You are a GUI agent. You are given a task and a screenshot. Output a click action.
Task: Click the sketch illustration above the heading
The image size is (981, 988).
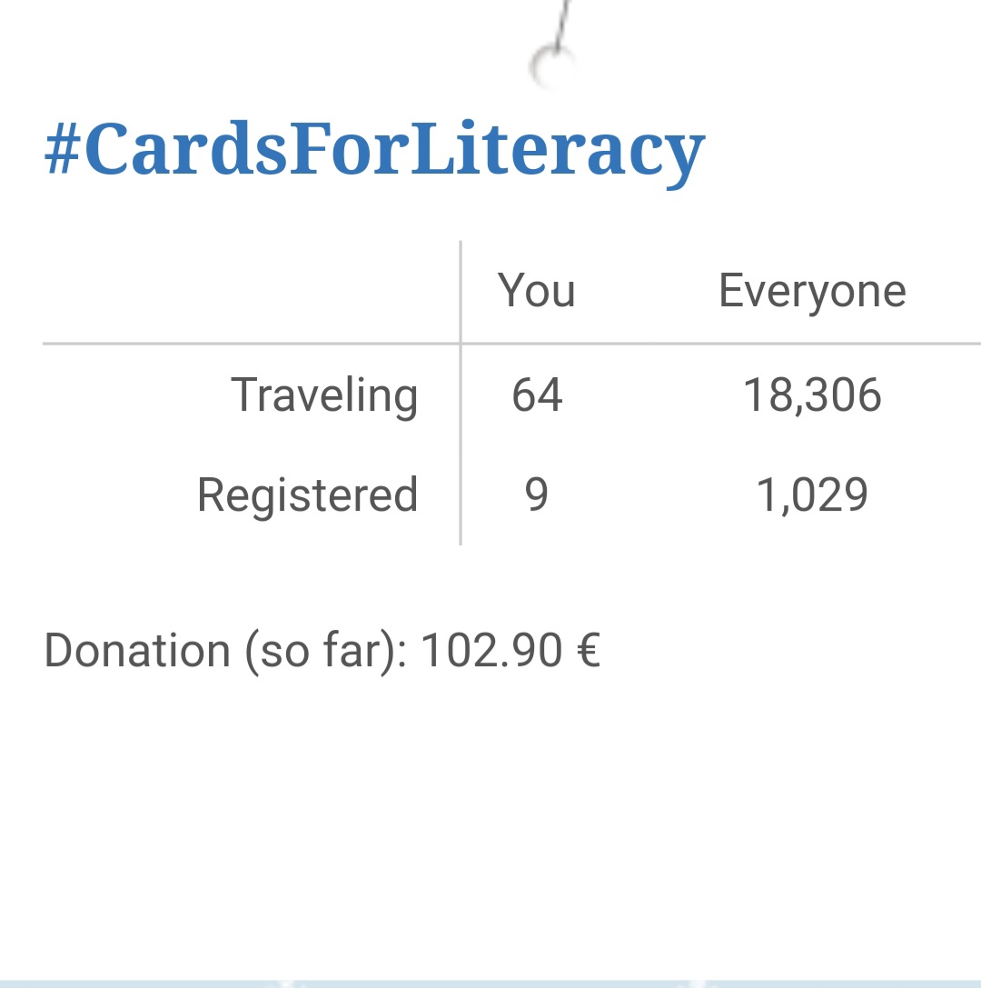click(553, 45)
